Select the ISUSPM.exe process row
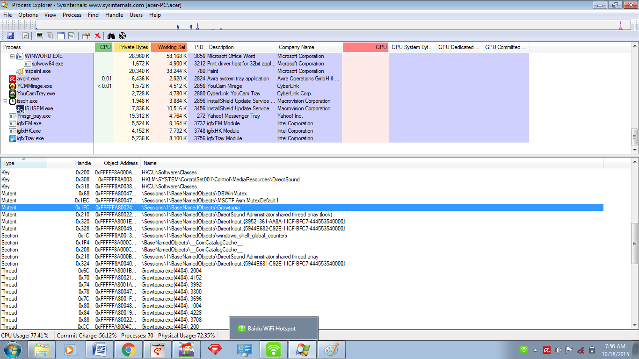Screen dimensions: 639x359 265,108
